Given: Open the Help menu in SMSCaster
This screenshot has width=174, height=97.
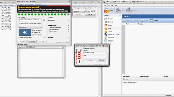Looking at the screenshot, I should pos(115,5).
